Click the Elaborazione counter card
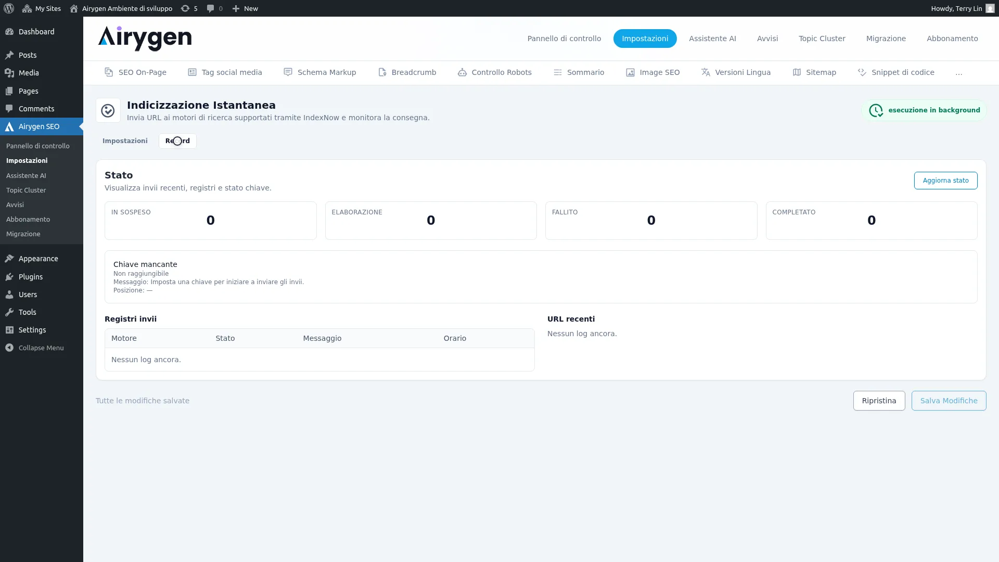 pos(431,221)
